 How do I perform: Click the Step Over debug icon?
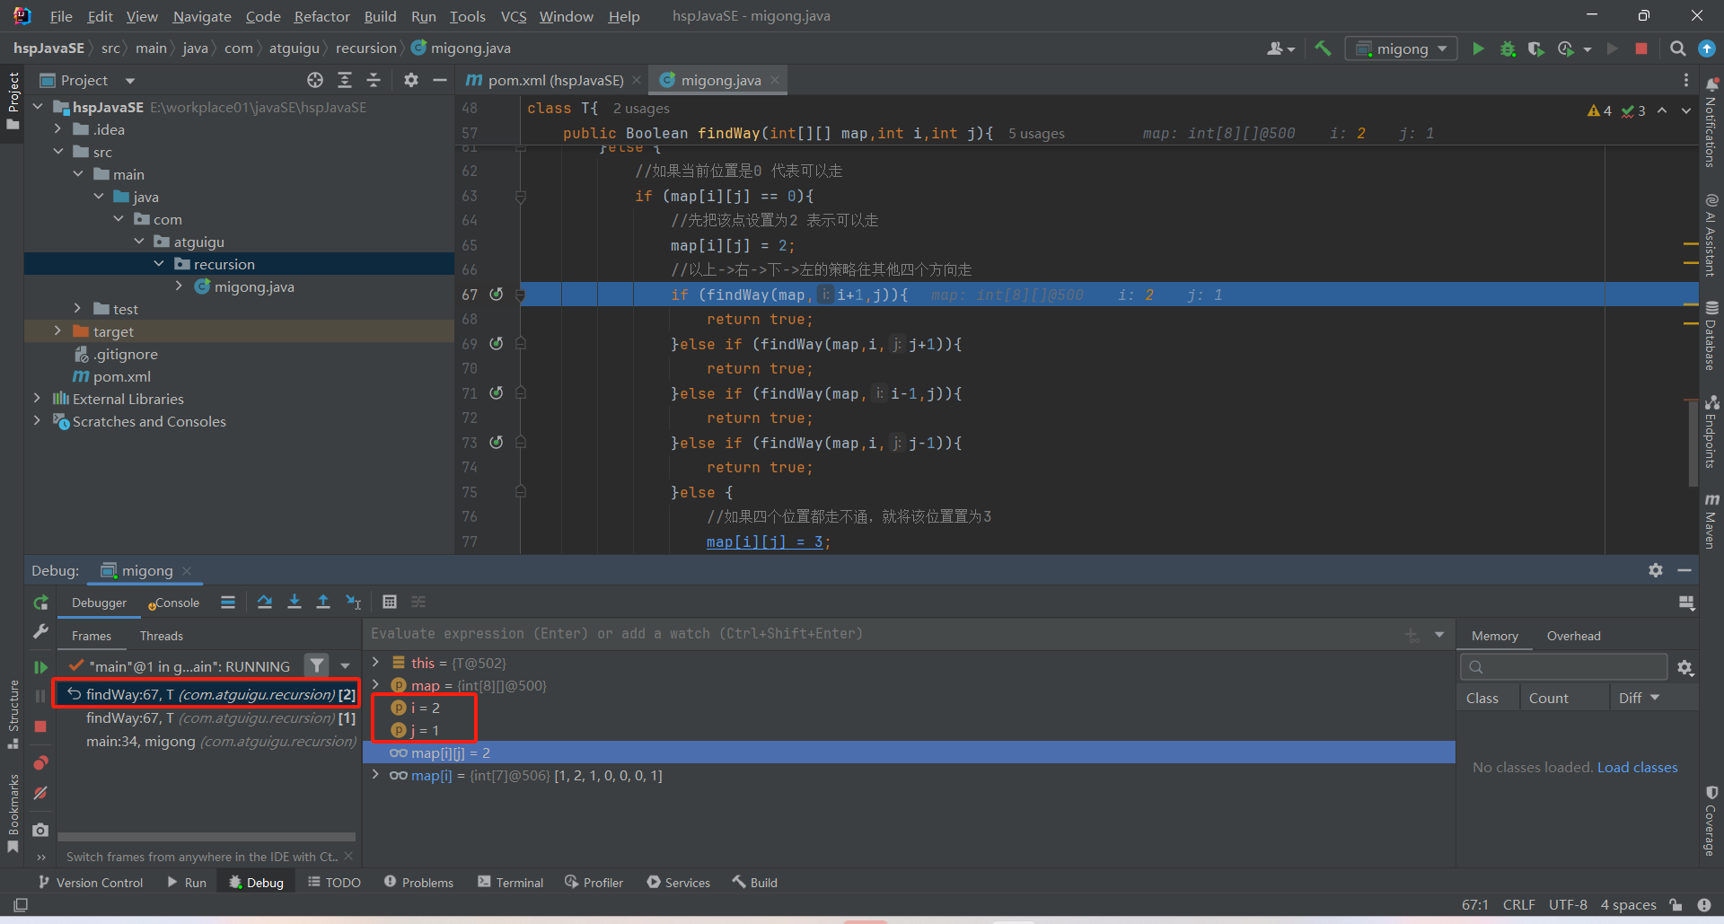click(x=264, y=603)
